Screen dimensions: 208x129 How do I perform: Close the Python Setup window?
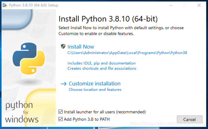(199, 5)
